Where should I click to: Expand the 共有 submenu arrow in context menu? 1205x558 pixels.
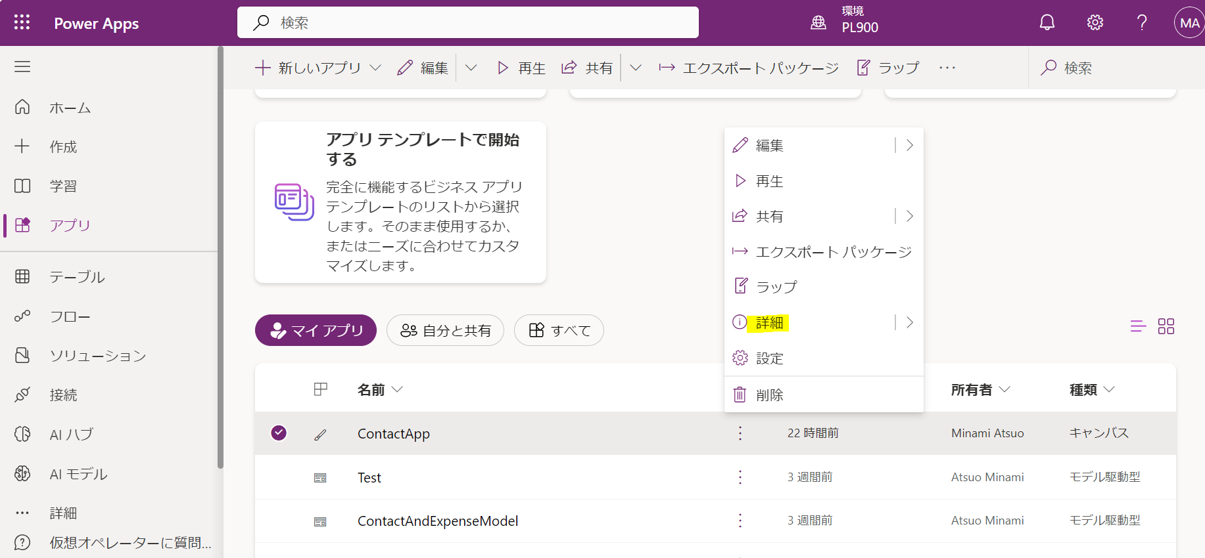click(910, 216)
